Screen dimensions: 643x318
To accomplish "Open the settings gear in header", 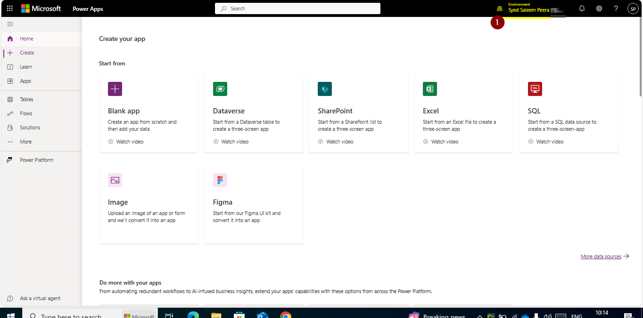I will coord(599,8).
